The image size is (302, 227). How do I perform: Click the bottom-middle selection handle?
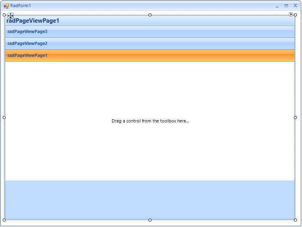point(150,220)
